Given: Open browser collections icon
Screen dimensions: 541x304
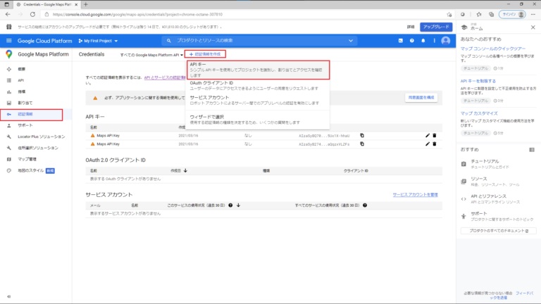Looking at the screenshot, I should click(x=491, y=15).
